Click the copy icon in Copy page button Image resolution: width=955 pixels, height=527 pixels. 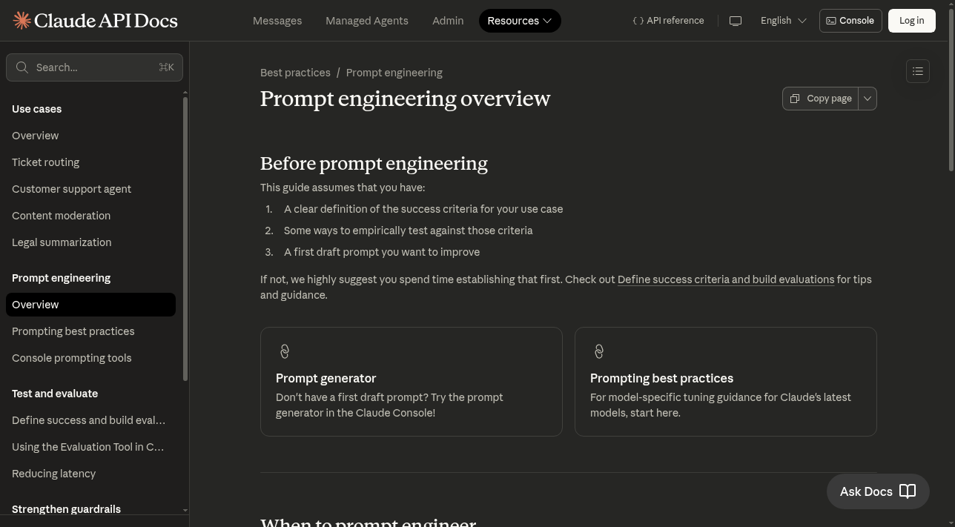coord(795,99)
